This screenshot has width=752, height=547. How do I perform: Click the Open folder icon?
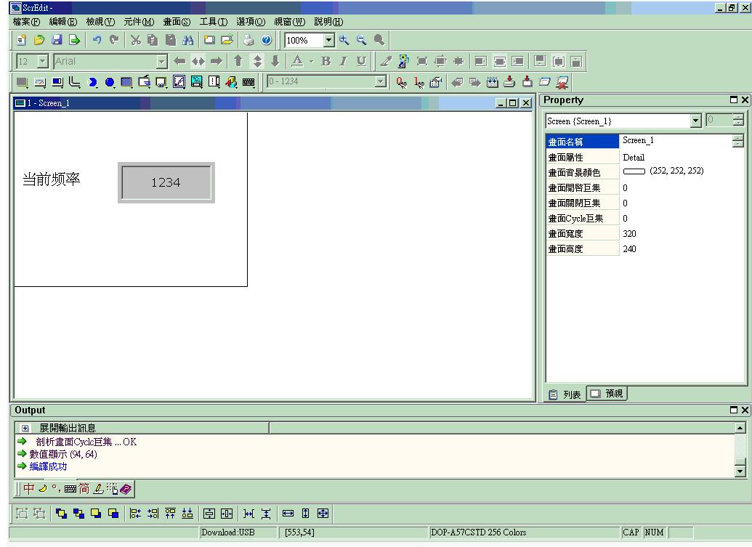click(39, 41)
